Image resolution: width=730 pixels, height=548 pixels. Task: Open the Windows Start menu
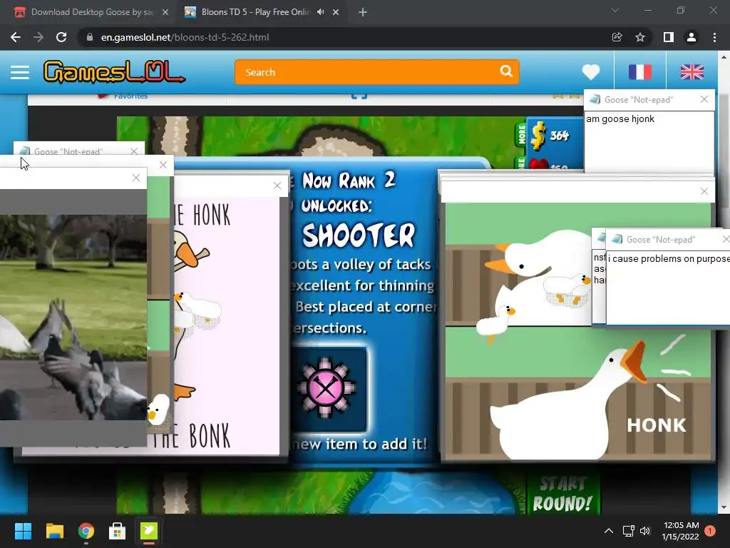(x=23, y=531)
